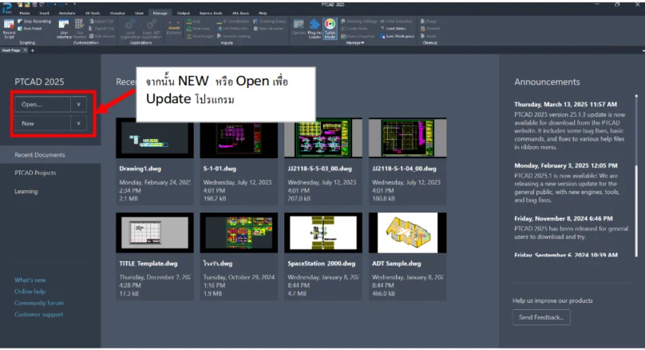Click the Send Feedback... button
This screenshot has height=350, width=645.
click(541, 317)
